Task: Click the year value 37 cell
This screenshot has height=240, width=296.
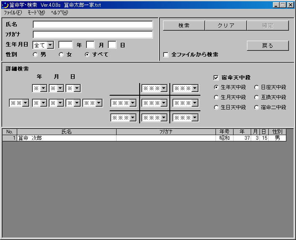Action: point(242,138)
